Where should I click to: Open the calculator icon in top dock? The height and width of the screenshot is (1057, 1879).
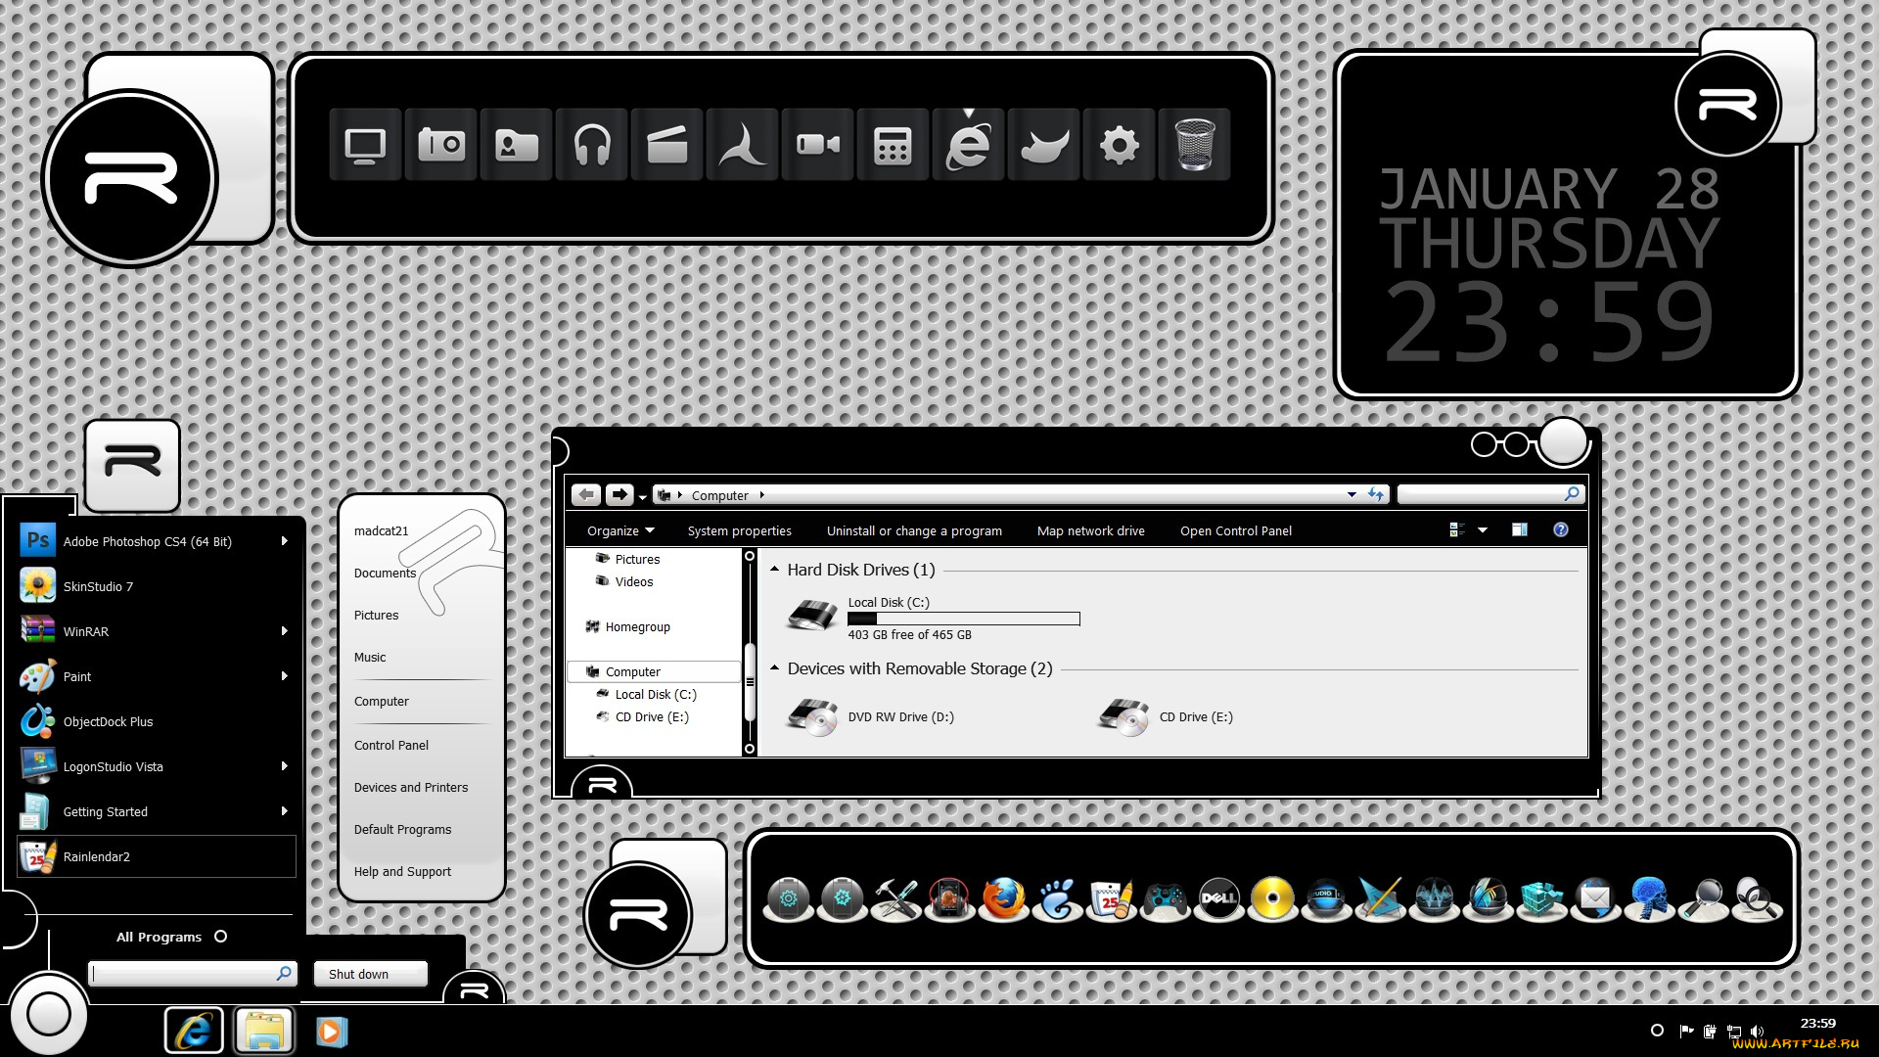click(893, 145)
